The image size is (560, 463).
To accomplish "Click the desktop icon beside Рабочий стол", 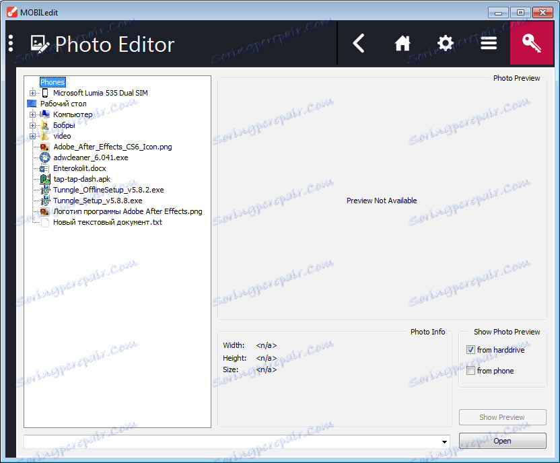I will click(x=32, y=104).
